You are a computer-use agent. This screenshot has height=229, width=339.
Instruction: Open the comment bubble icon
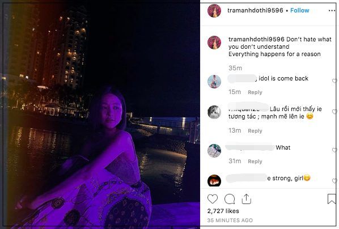[230, 199]
